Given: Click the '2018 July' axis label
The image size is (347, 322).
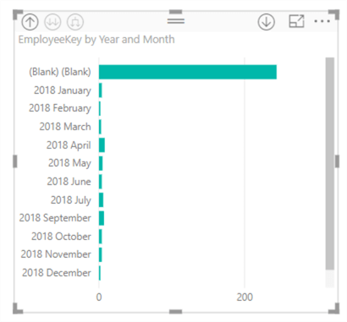Looking at the screenshot, I should pyautogui.click(x=71, y=200).
